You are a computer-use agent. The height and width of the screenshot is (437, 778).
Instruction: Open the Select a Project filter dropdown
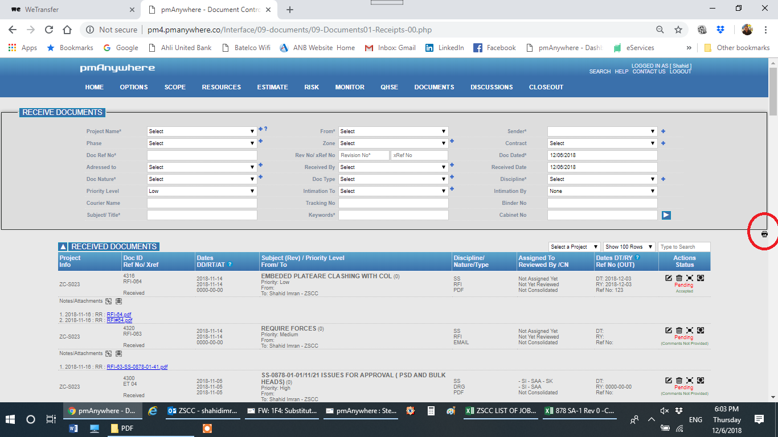pyautogui.click(x=574, y=247)
